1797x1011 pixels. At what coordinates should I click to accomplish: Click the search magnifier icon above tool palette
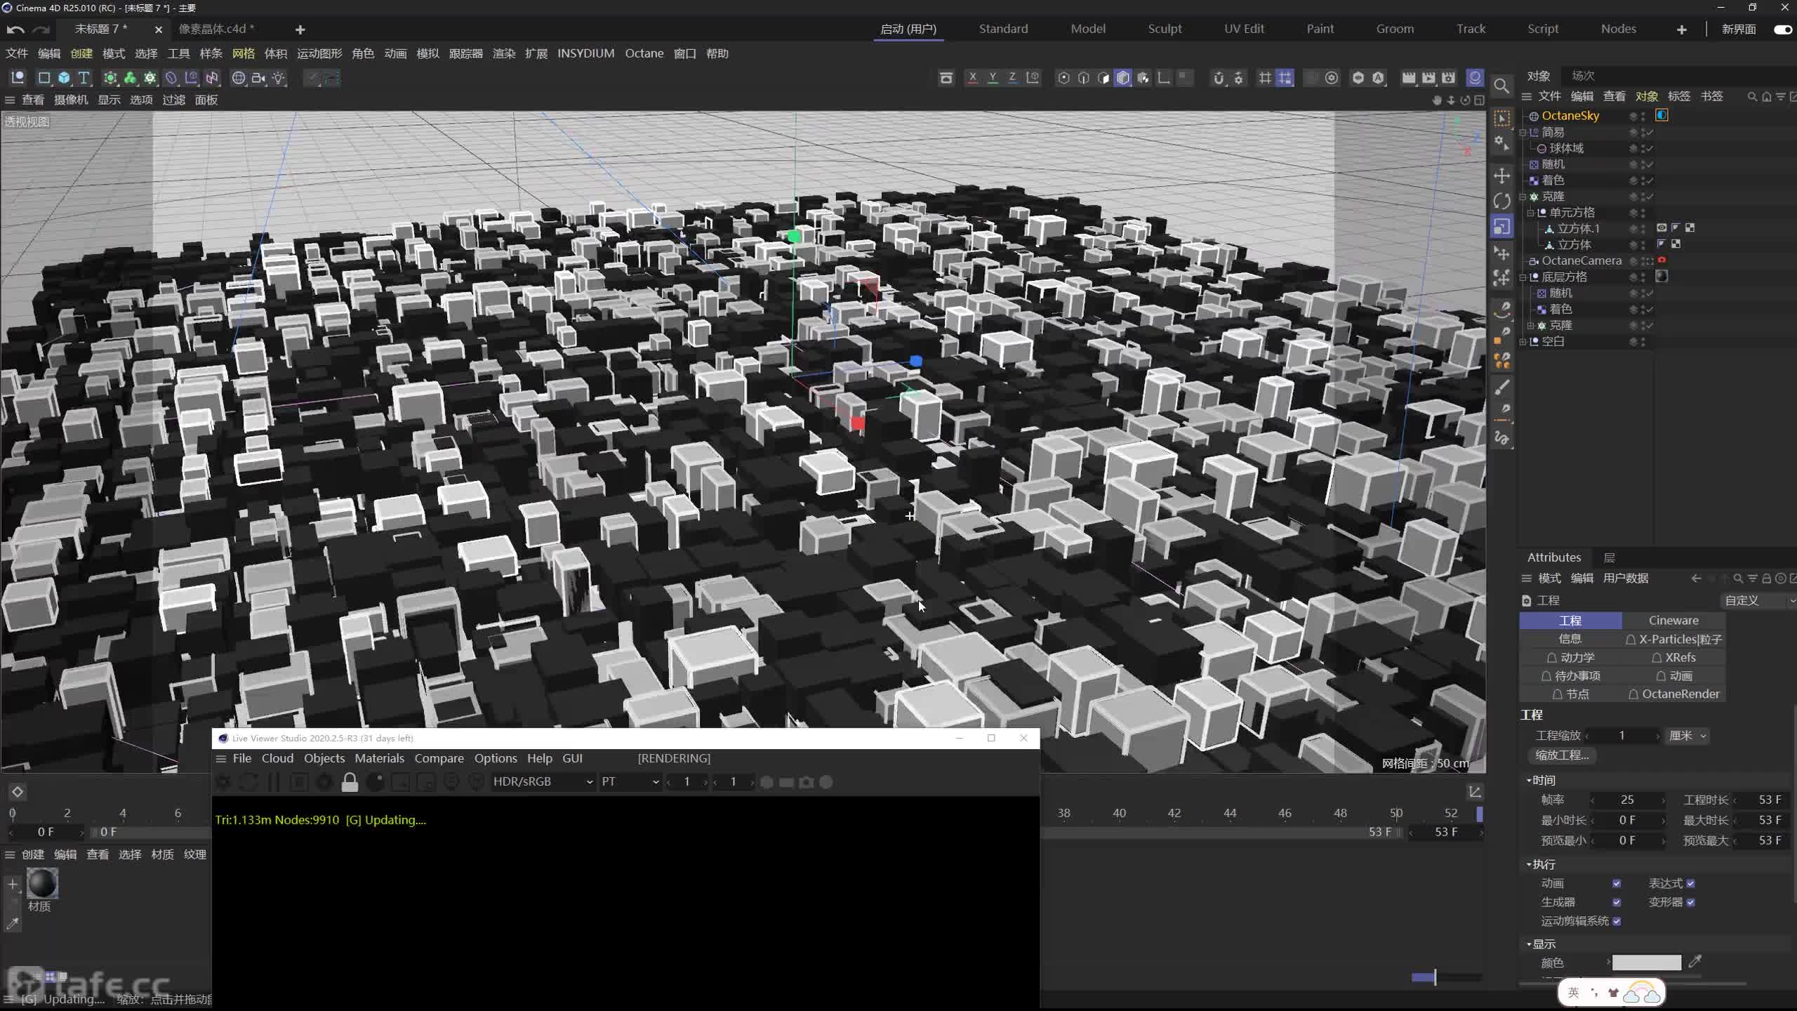click(x=1501, y=86)
